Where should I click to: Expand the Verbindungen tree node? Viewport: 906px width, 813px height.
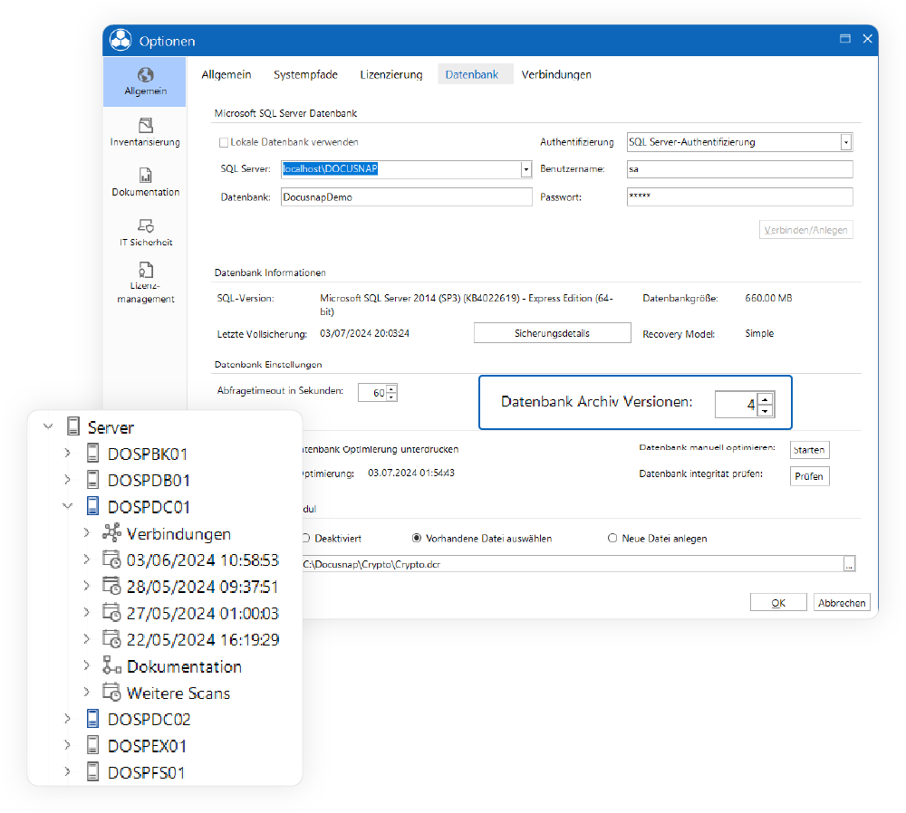87,532
